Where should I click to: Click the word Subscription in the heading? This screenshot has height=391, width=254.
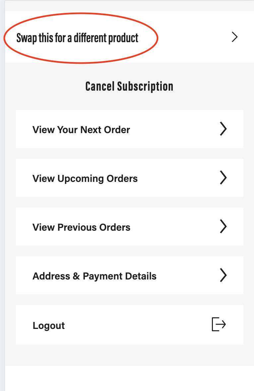point(145,87)
